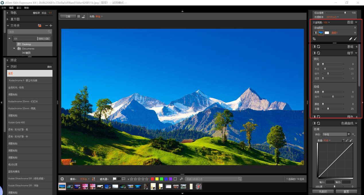Open the 文件 menu
Screen dimensions: 364x195
(x=4, y=8)
